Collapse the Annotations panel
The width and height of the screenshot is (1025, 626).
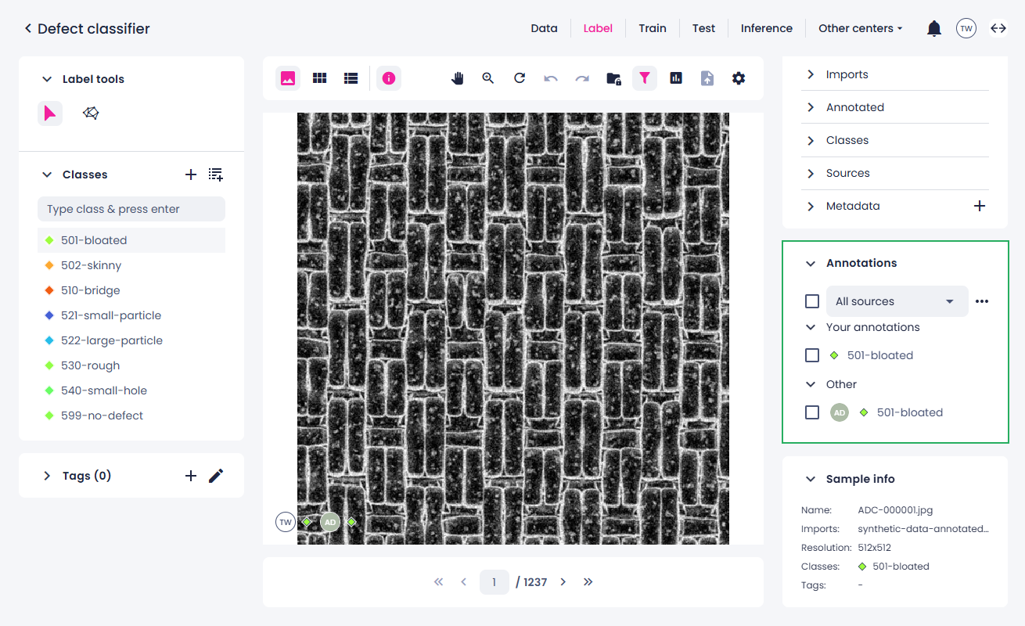[811, 264]
